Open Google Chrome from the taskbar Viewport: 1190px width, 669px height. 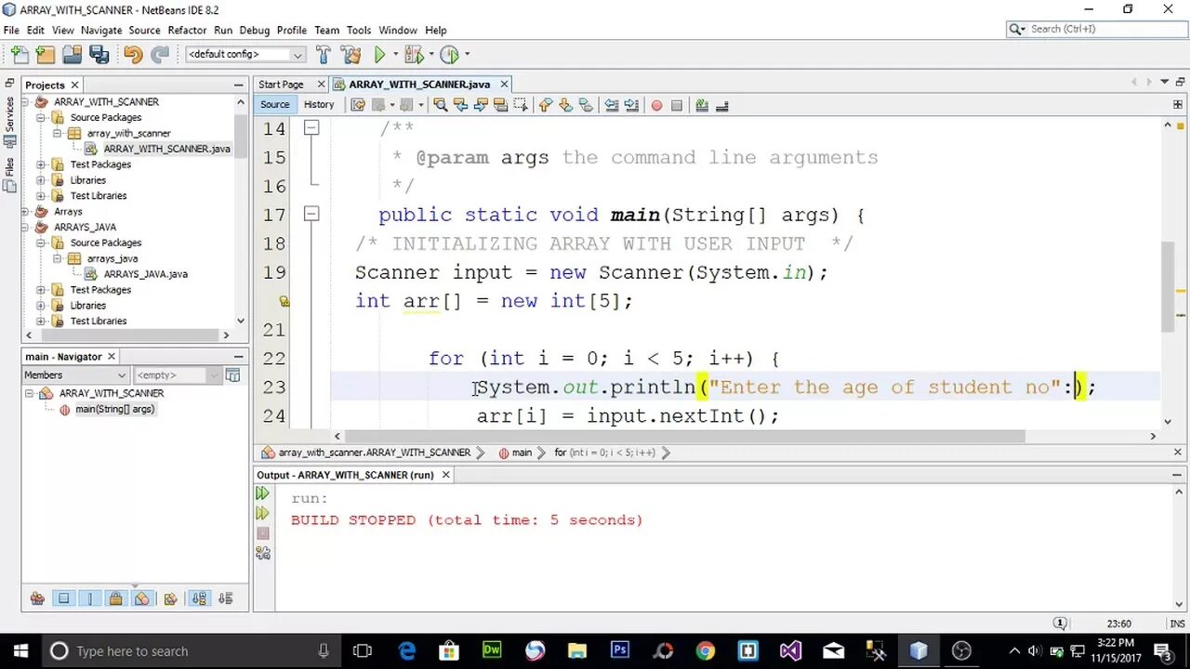coord(705,650)
